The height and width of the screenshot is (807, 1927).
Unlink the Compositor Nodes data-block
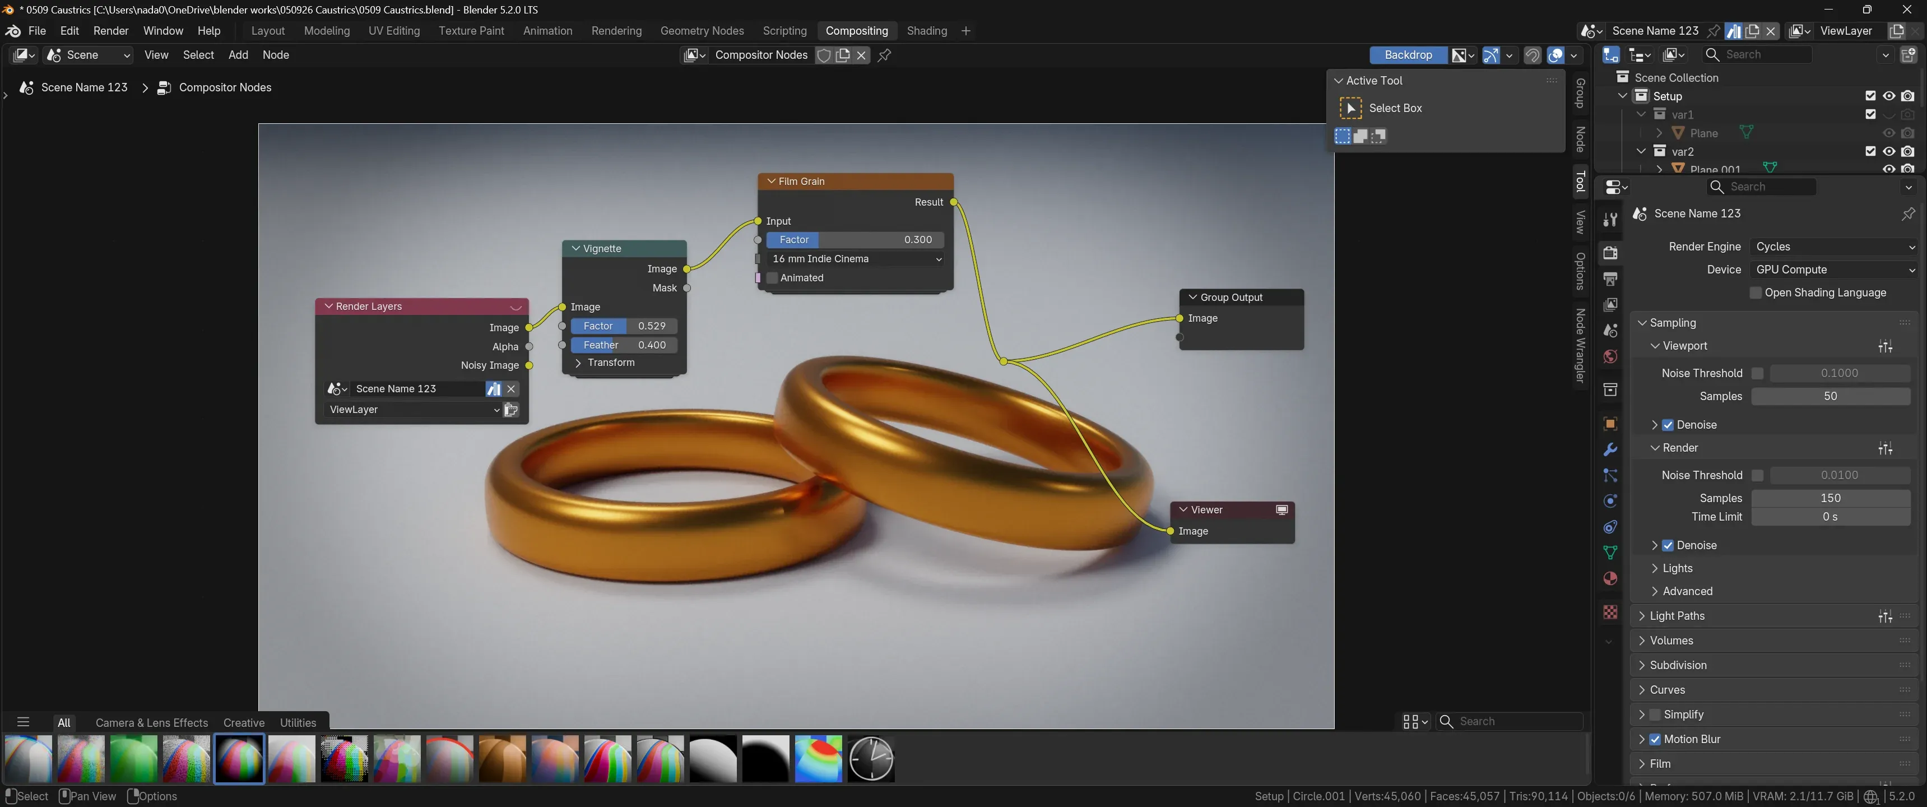click(862, 54)
